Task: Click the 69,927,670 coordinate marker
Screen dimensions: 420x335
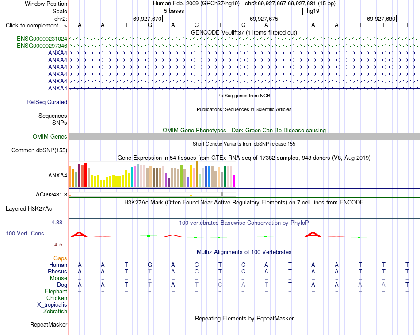Action: pos(147,19)
